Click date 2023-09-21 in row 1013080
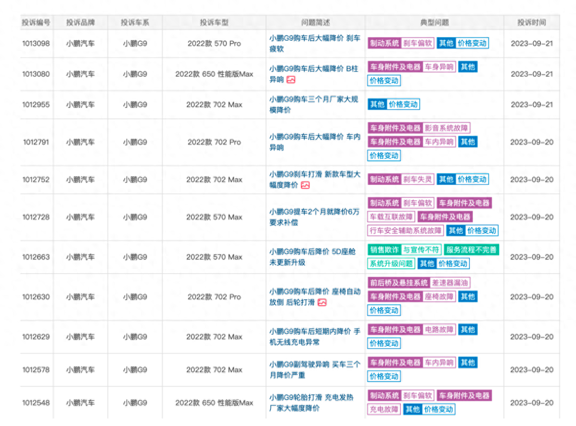 (x=531, y=74)
